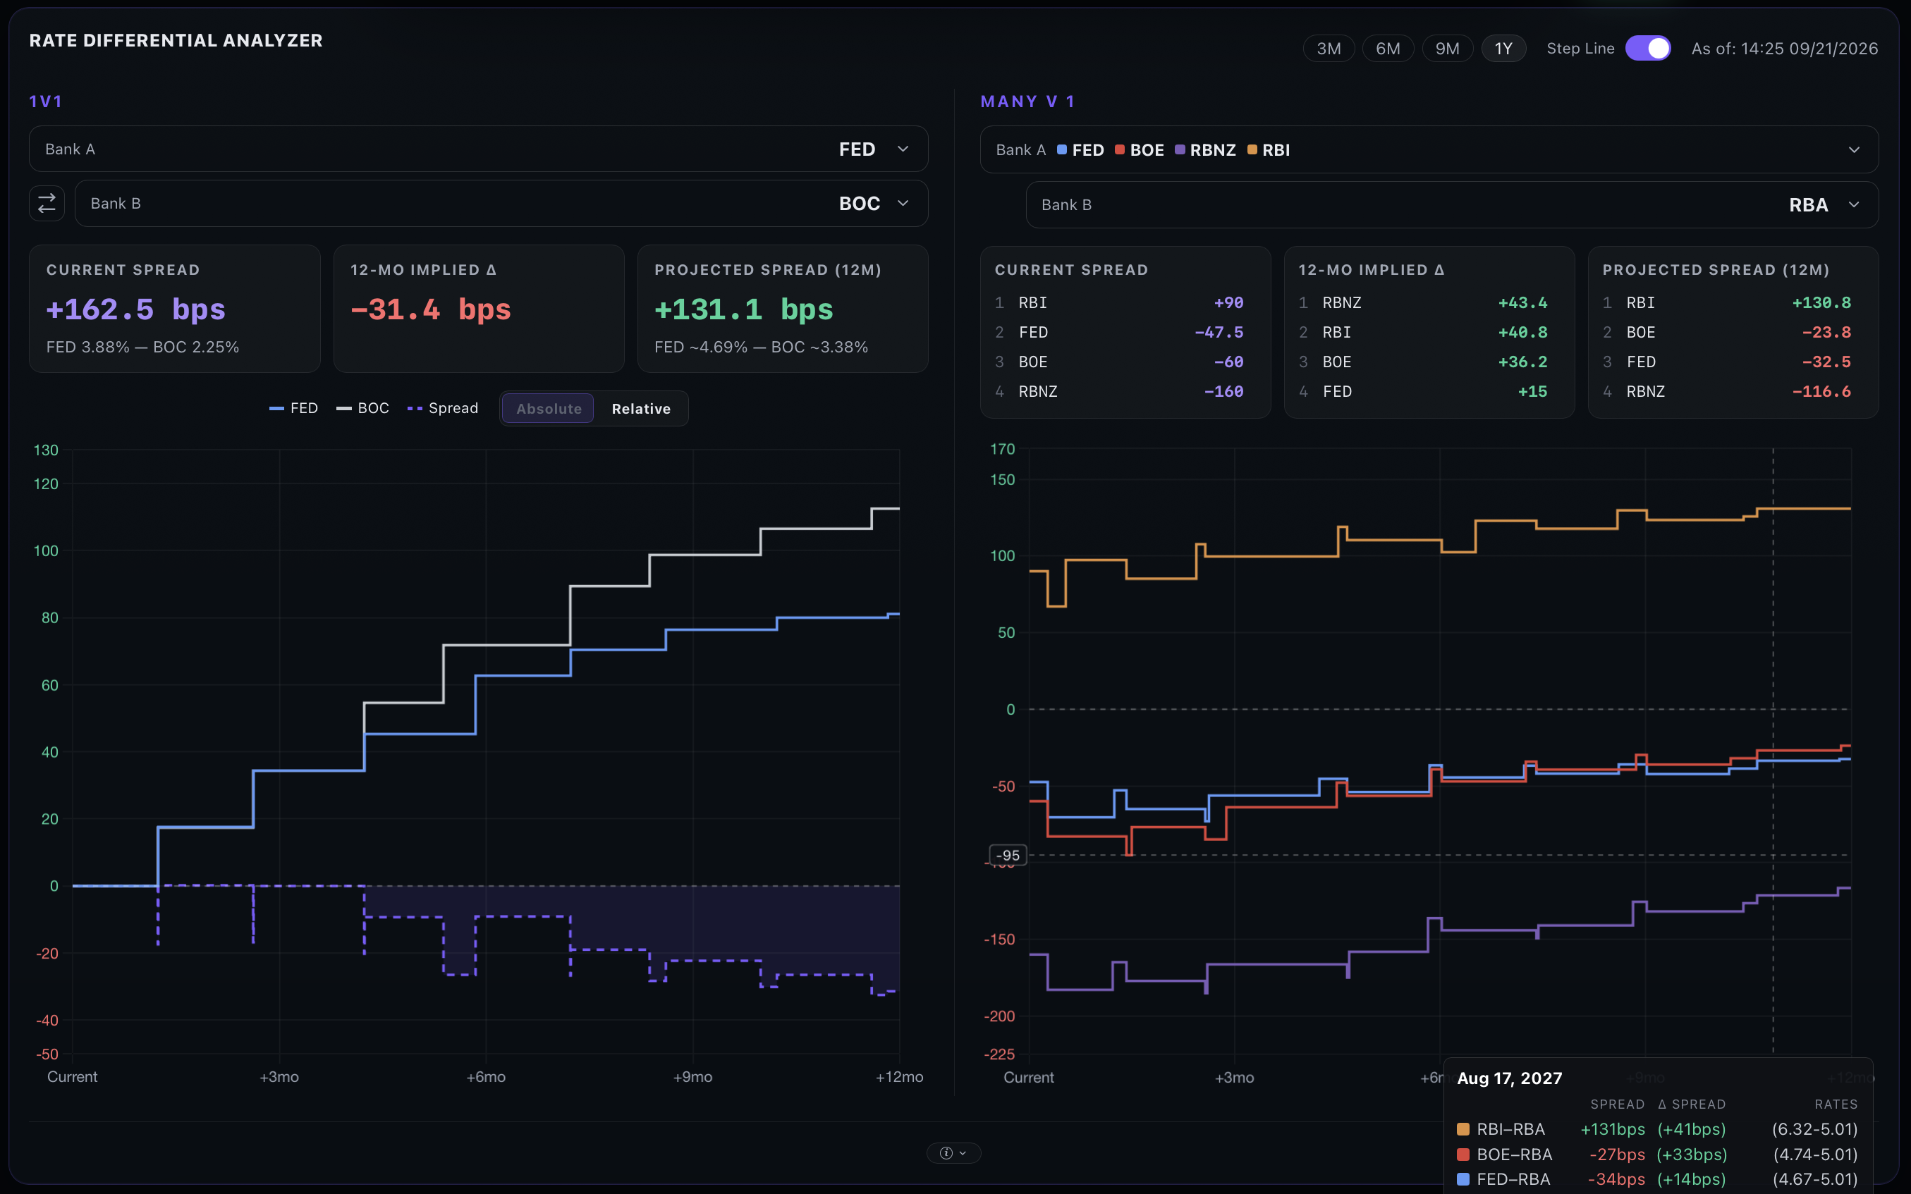The image size is (1911, 1194).
Task: Select the Relative view mode
Action: (641, 408)
